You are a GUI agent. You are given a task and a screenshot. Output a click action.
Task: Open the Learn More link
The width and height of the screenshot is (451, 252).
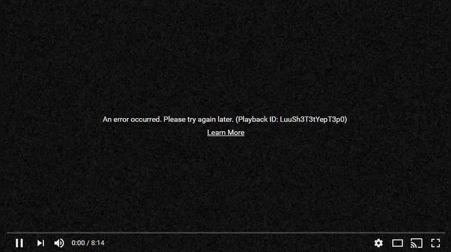(x=226, y=133)
